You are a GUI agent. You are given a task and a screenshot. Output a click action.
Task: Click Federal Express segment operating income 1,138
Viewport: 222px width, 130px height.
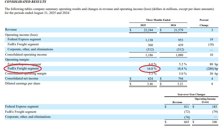(x=149, y=40)
